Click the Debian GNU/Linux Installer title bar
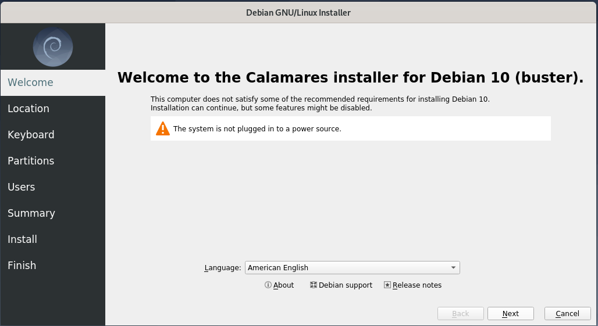Viewport: 598px width, 326px height. [x=298, y=13]
